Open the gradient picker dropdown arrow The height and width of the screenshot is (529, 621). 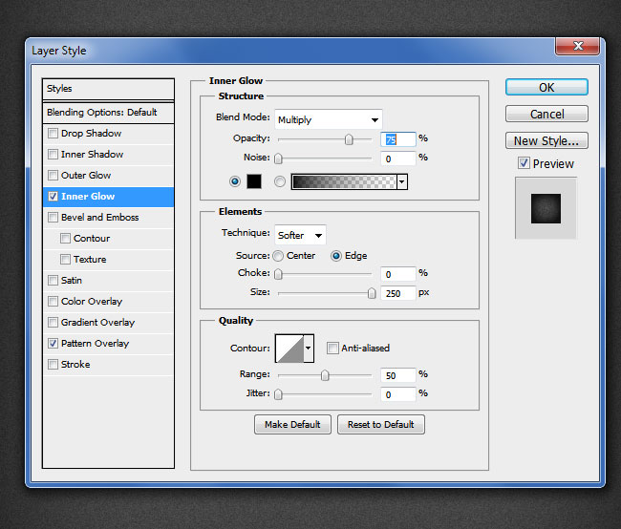[402, 181]
